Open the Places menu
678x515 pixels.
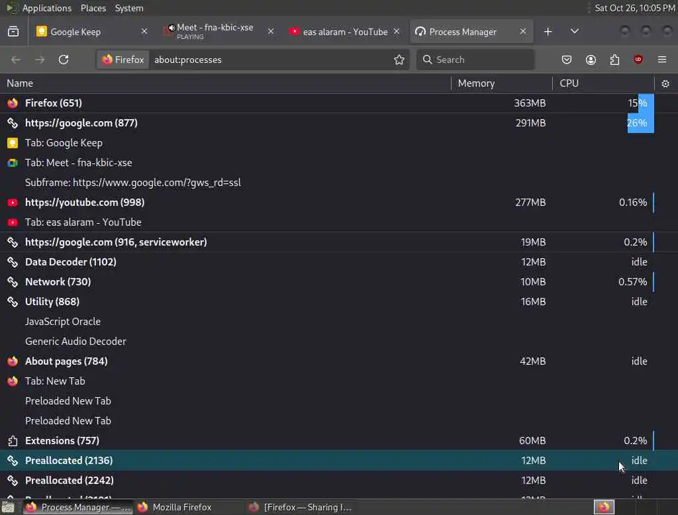(x=93, y=8)
